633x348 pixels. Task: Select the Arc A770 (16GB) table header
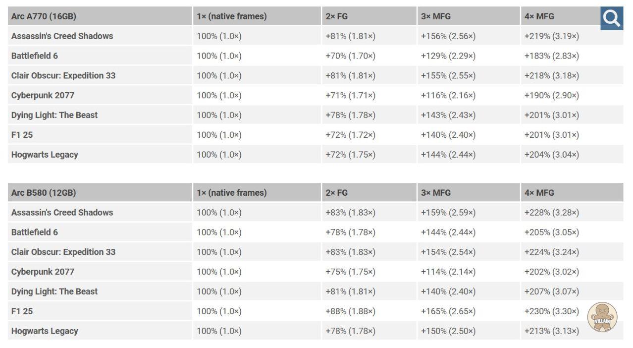(x=44, y=16)
